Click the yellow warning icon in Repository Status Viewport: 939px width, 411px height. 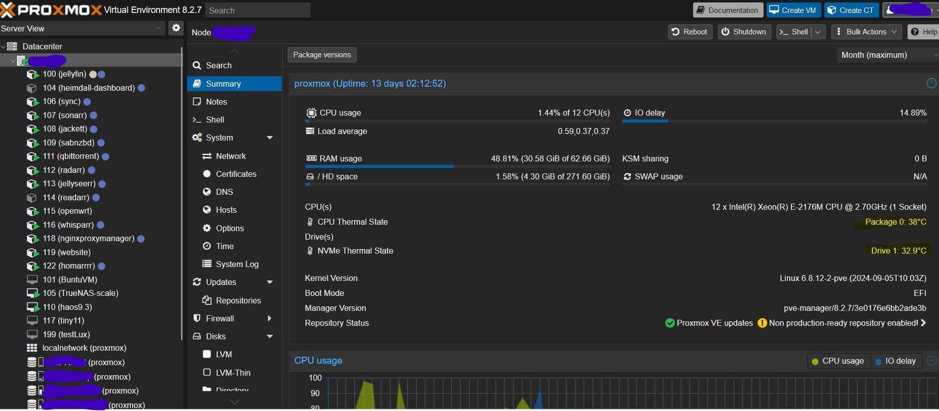click(x=762, y=323)
